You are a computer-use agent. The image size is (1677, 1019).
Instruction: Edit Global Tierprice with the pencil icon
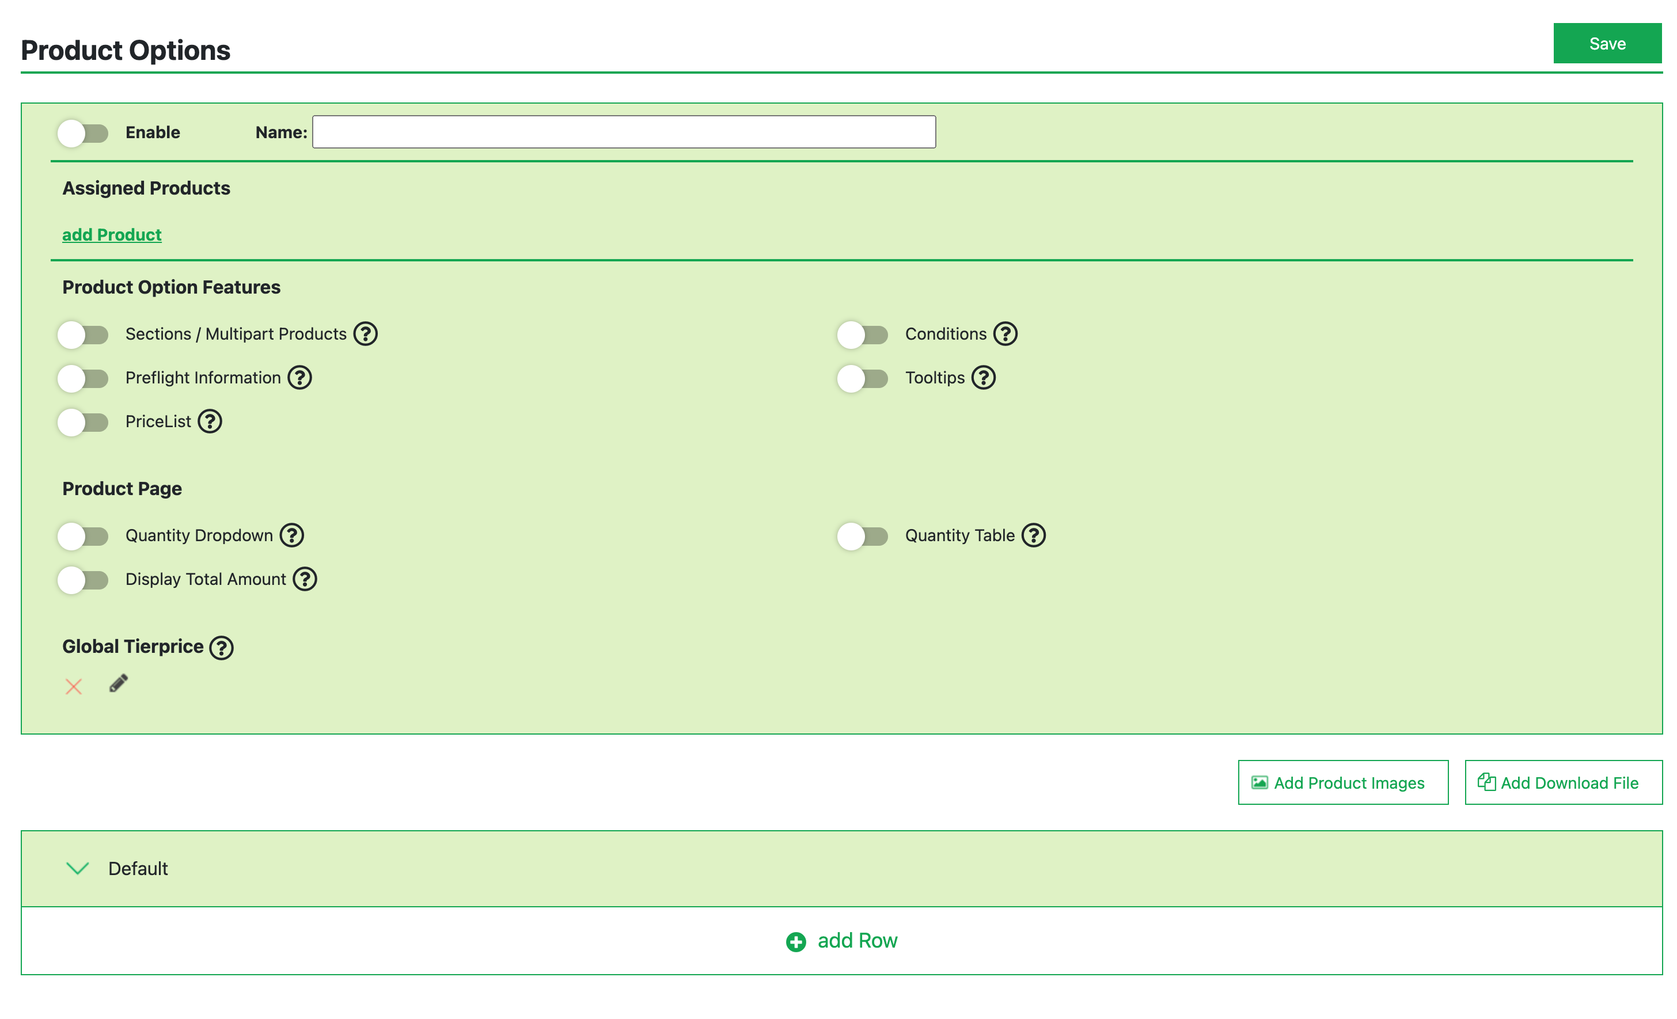tap(119, 683)
